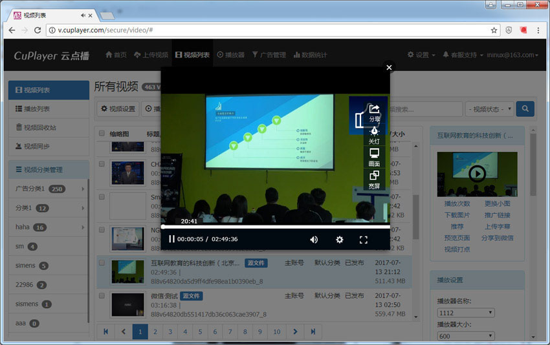The height and width of the screenshot is (345, 550).
Task: Check the news anchor thumbnail row checkbox
Action: [102, 164]
